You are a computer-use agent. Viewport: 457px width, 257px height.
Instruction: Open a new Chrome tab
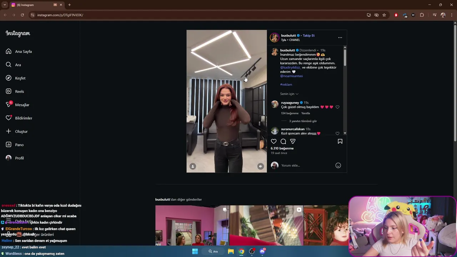69,5
